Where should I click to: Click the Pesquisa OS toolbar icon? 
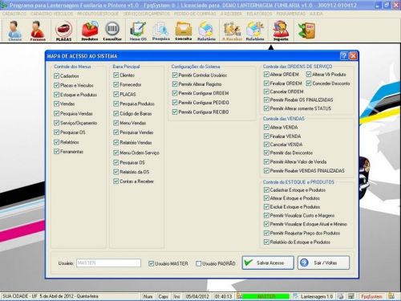[x=161, y=31]
